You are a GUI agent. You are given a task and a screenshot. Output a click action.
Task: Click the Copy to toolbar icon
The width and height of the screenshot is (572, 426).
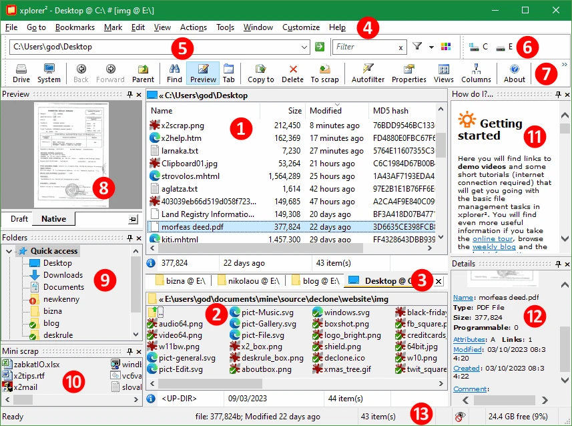click(260, 73)
